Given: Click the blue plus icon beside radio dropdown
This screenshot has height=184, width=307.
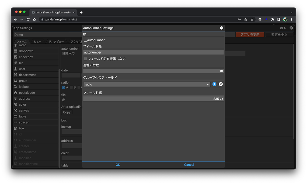Looking at the screenshot, I should 214,84.
